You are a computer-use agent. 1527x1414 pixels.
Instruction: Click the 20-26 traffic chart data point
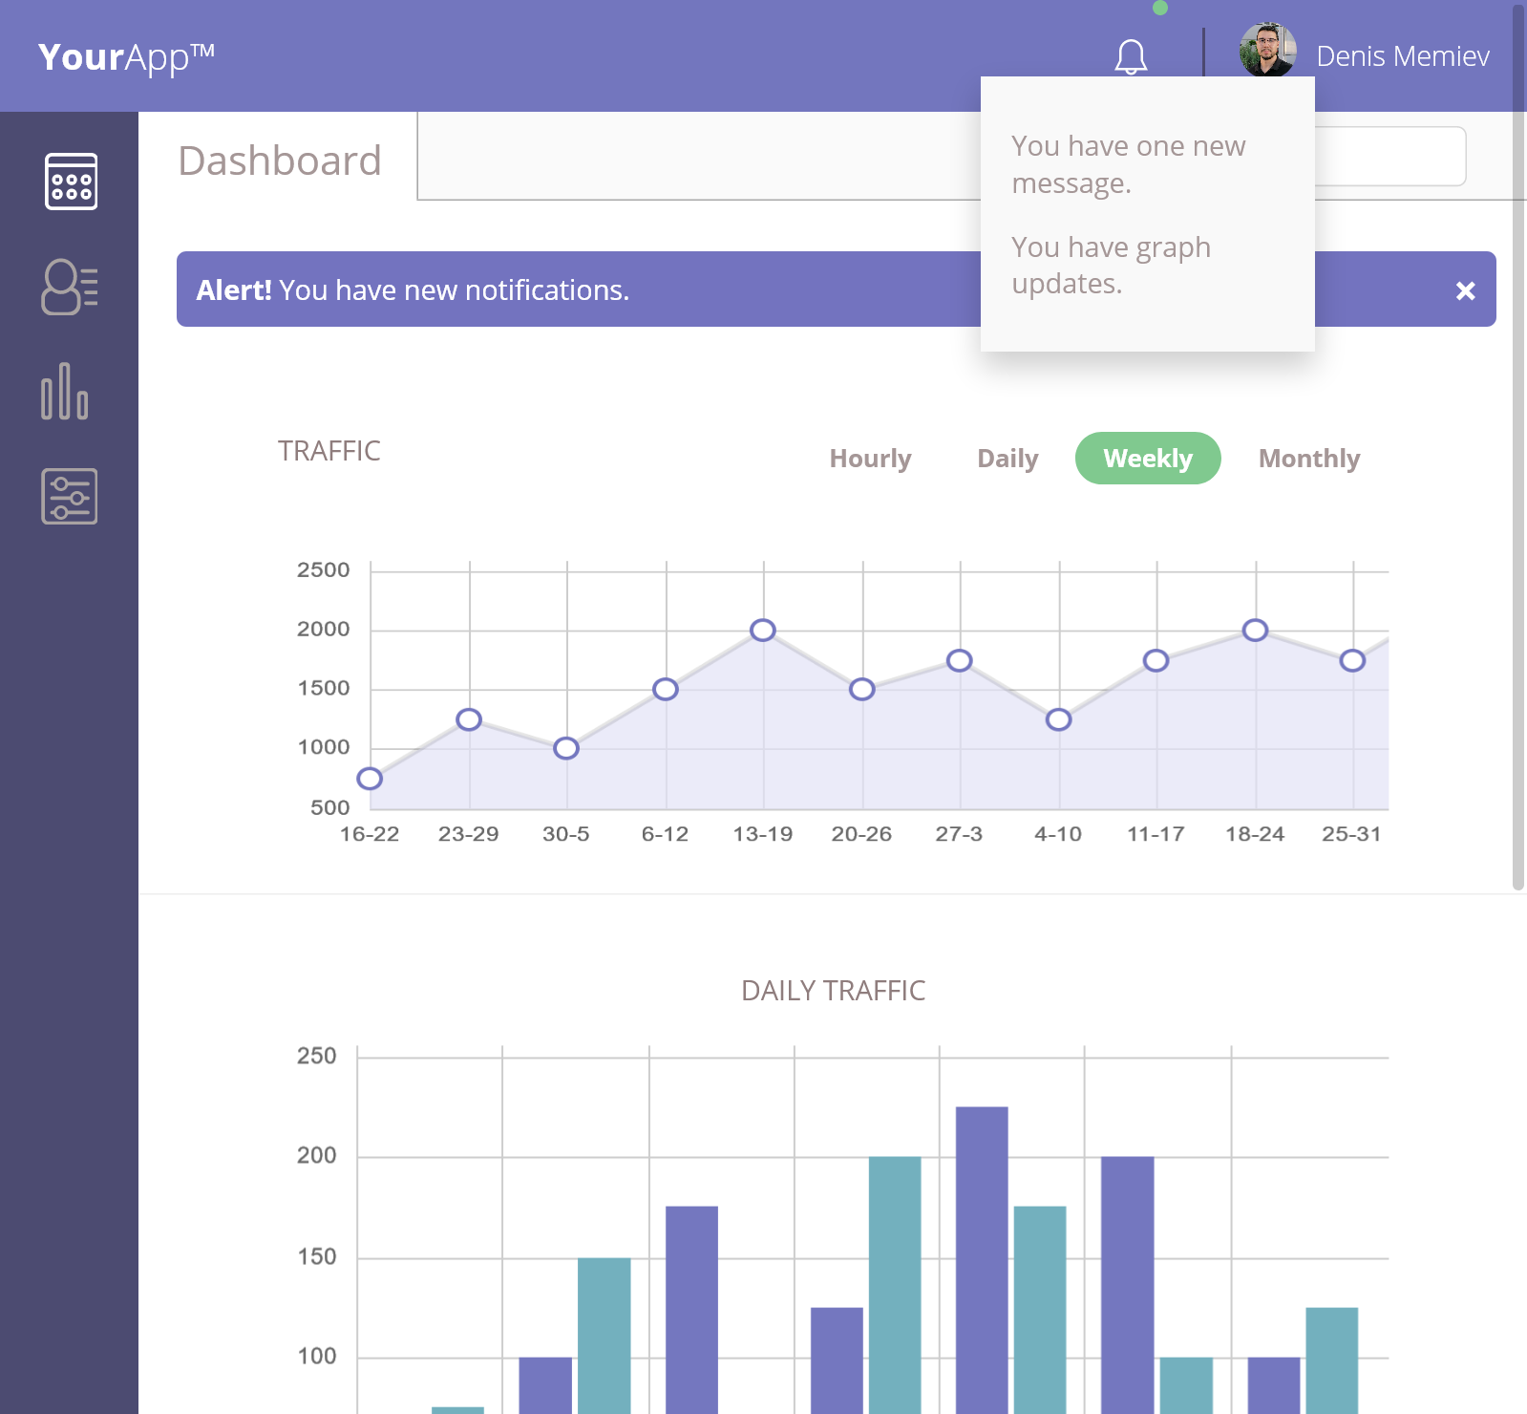(862, 689)
